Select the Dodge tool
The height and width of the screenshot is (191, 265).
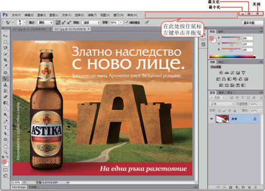pos(6,115)
